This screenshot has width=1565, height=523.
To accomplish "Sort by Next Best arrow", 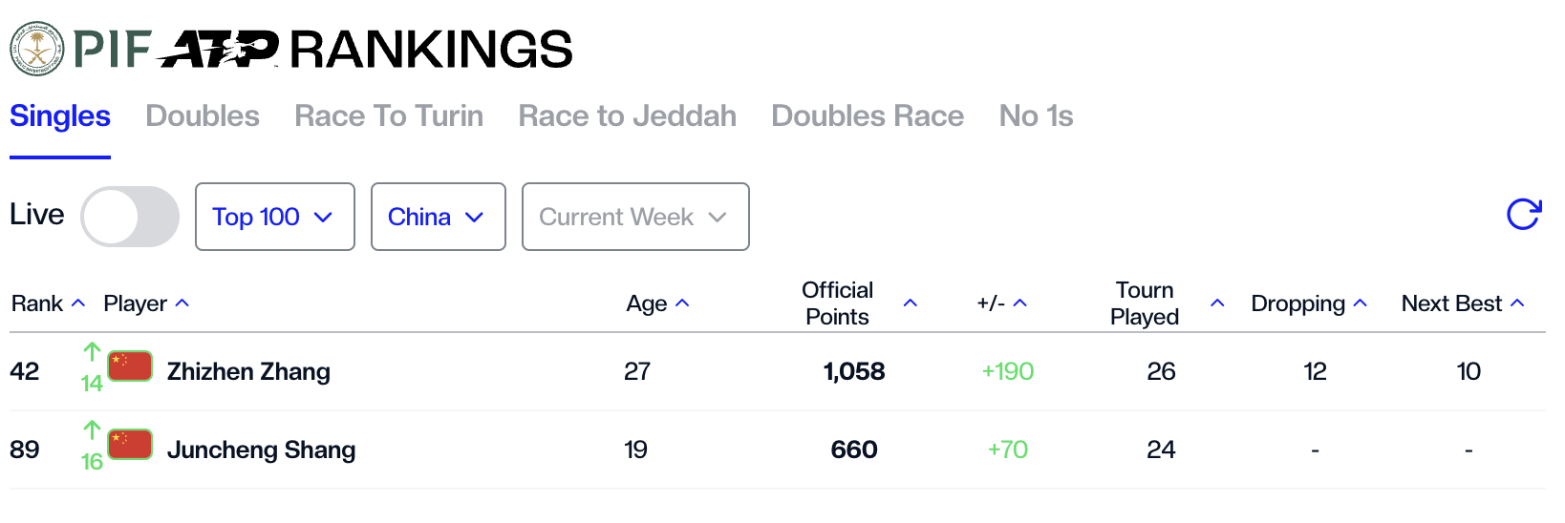I will click(x=1517, y=303).
